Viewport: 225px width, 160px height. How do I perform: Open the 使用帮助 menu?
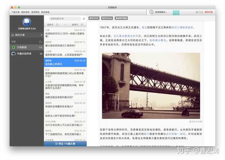(35, 12)
